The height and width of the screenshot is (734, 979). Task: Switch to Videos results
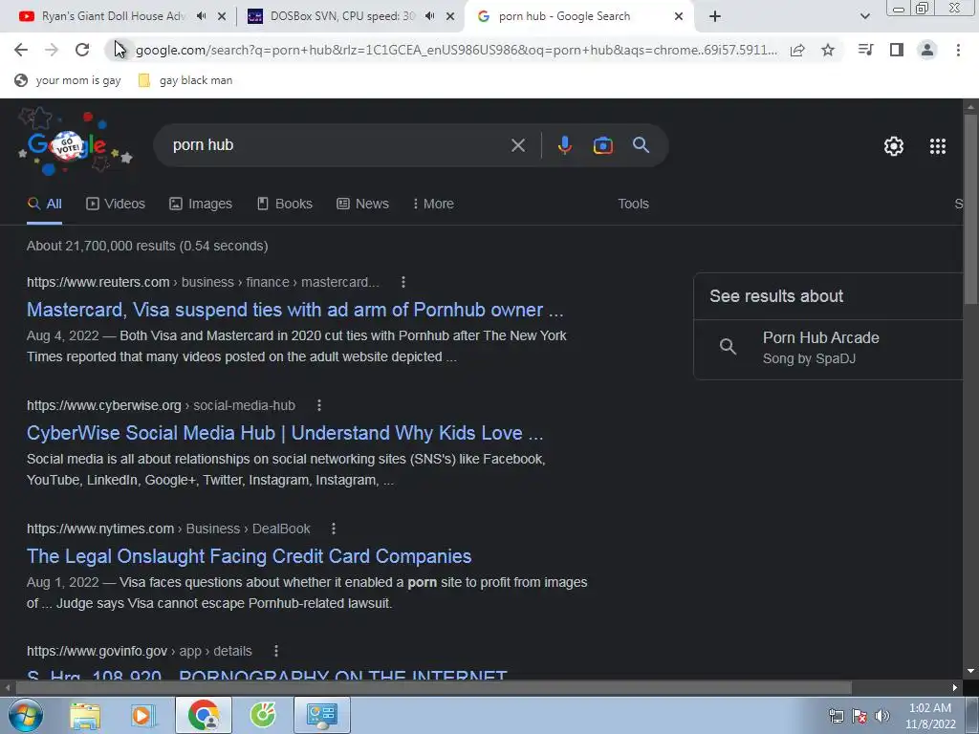pos(116,205)
